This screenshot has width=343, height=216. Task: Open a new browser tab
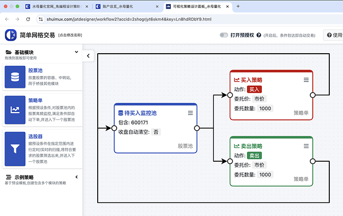(x=238, y=6)
